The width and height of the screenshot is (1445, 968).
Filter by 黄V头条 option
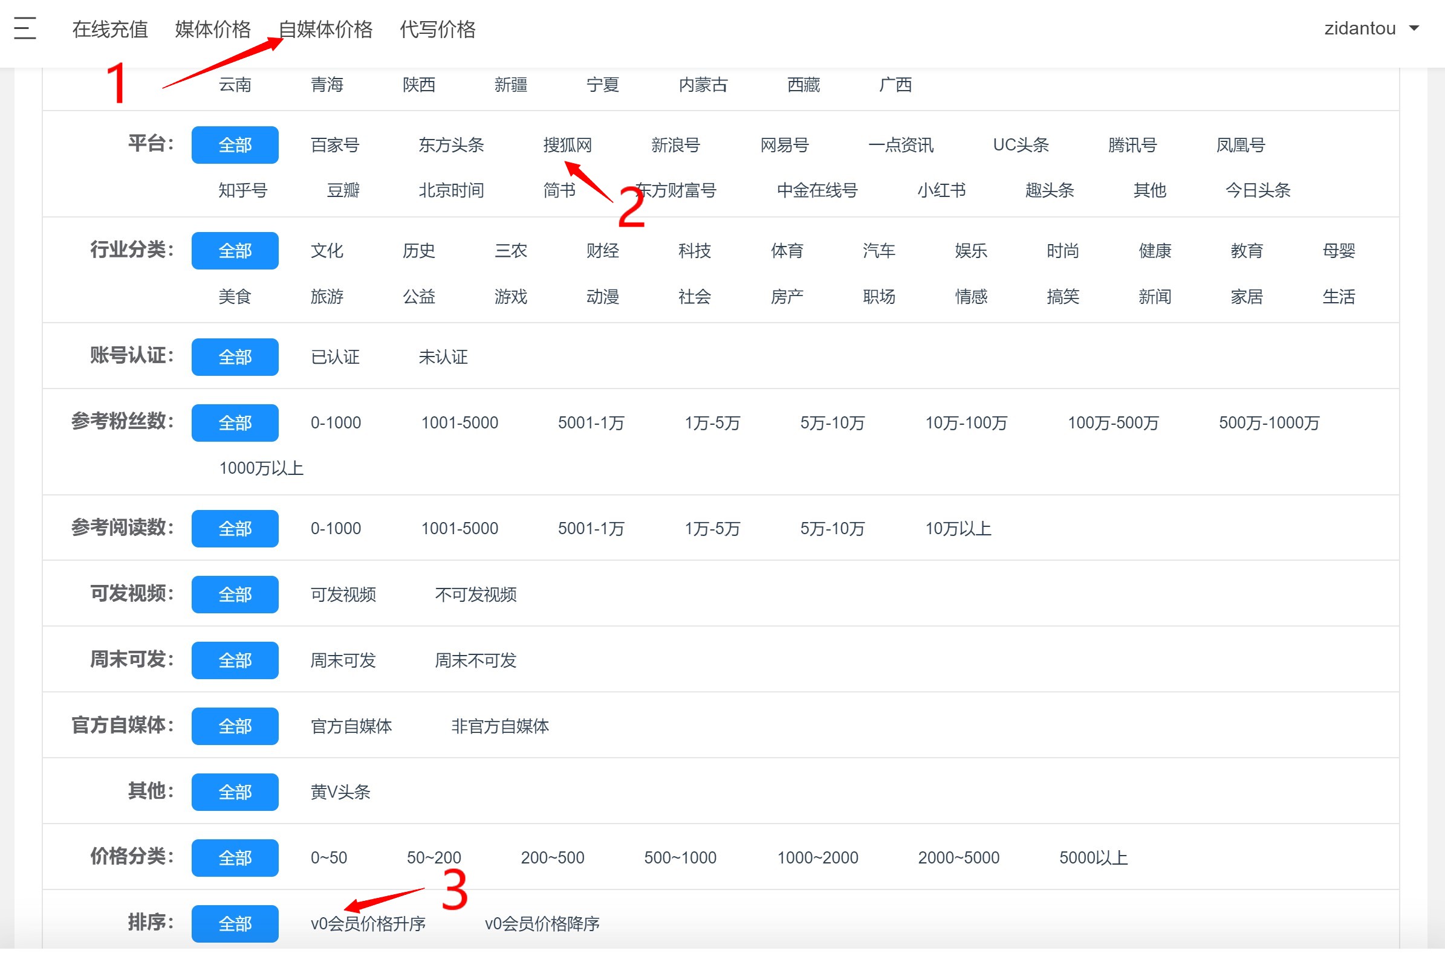pos(340,792)
